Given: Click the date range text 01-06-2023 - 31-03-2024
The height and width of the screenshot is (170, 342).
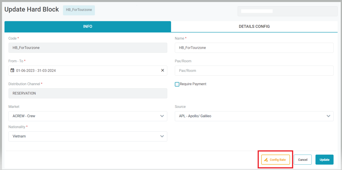Looking at the screenshot, I should 36,71.
